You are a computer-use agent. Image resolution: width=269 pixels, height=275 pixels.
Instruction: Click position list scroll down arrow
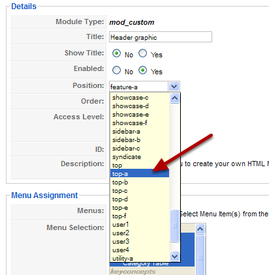[x=174, y=256]
